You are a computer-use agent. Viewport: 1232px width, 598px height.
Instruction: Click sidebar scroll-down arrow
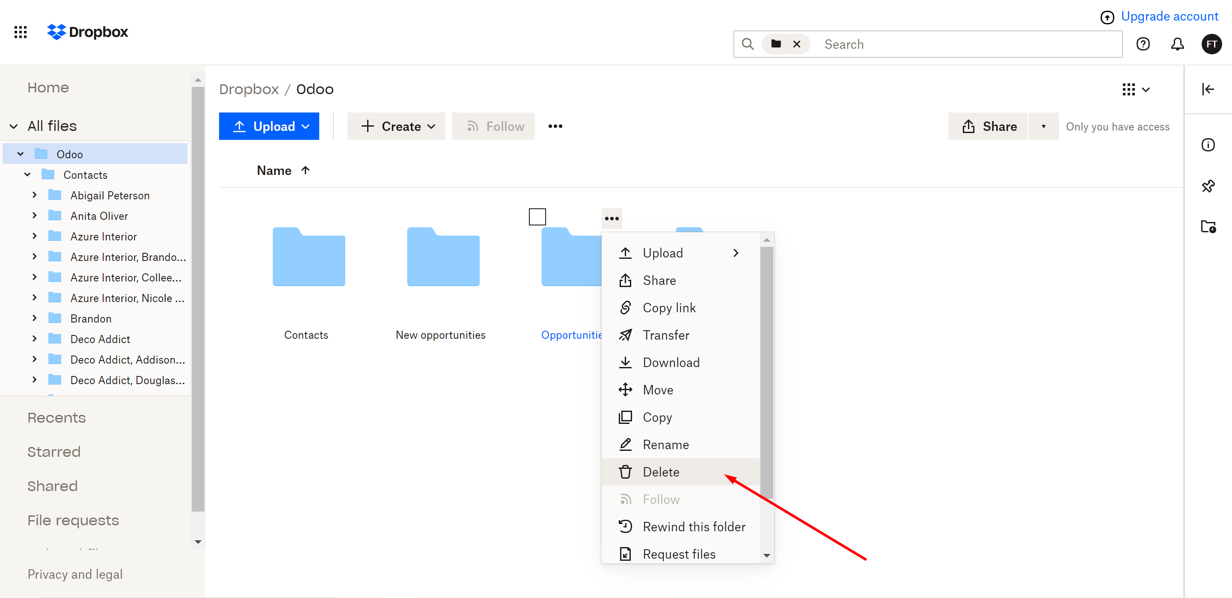pos(198,542)
